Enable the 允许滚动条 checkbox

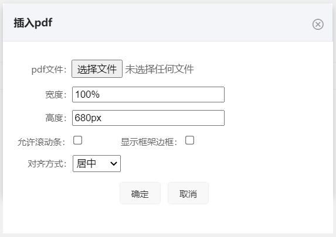[x=77, y=140]
